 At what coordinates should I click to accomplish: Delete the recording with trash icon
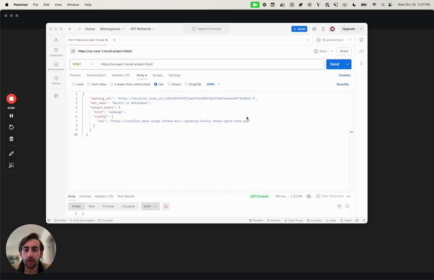click(x=11, y=139)
